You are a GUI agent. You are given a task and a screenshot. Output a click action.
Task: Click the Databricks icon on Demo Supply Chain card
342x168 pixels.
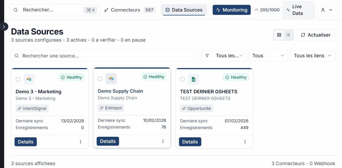(111, 79)
